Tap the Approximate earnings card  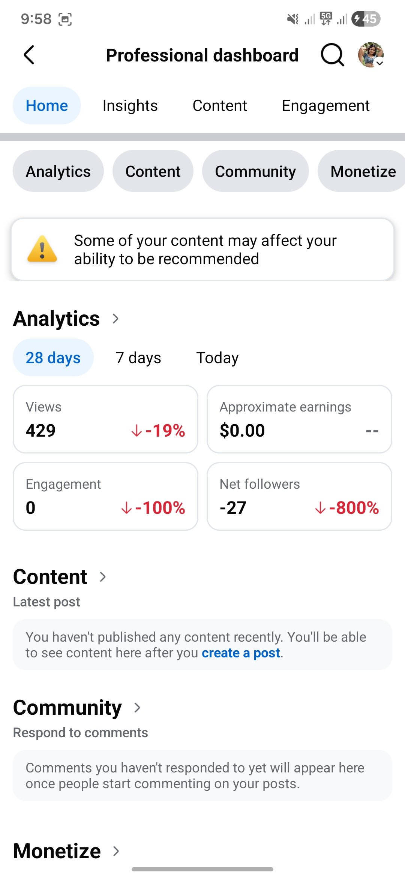tap(299, 419)
